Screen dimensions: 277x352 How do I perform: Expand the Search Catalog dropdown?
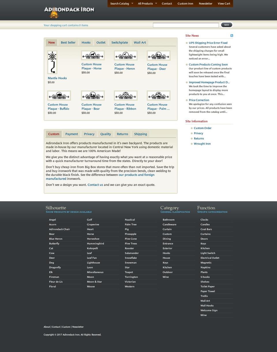click(x=119, y=4)
